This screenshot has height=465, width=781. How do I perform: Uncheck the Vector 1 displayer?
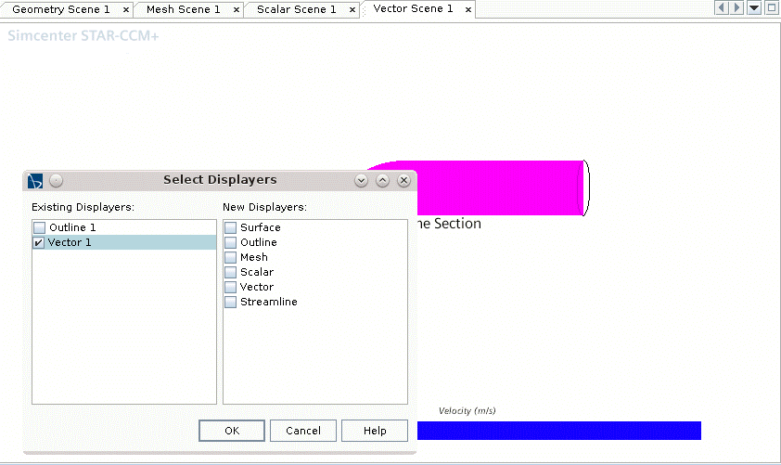coord(39,242)
